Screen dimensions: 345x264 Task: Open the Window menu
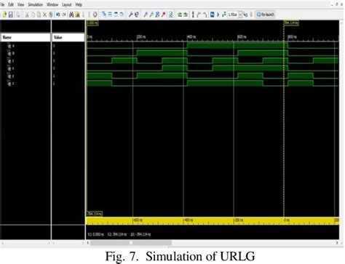52,4
